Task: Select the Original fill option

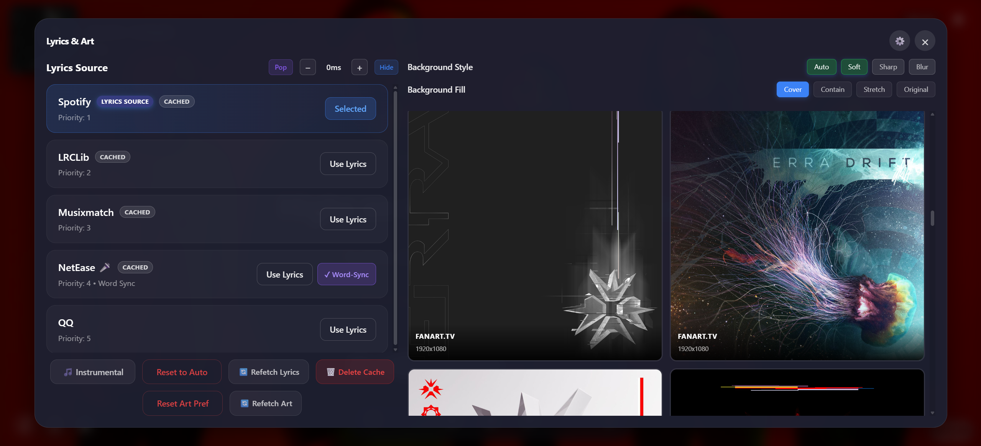Action: point(915,89)
